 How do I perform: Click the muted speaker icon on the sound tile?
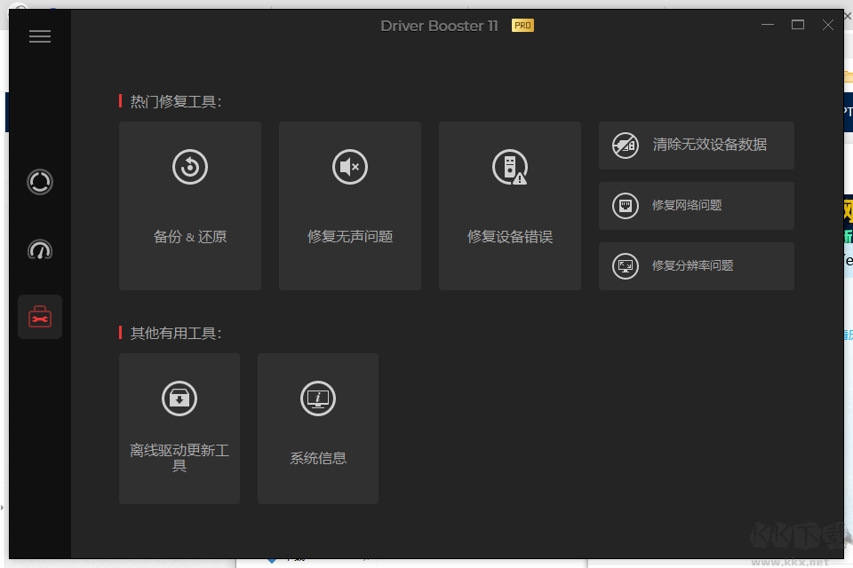point(349,167)
